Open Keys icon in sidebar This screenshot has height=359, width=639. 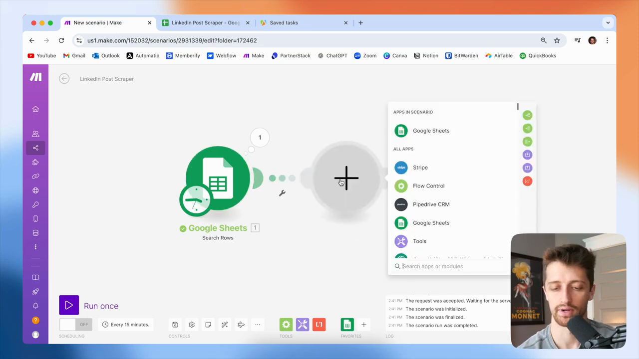(35, 204)
